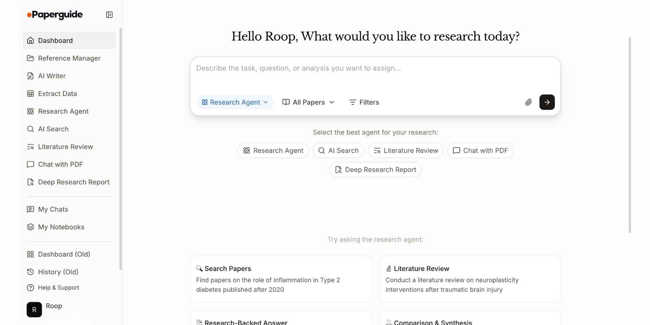Open AI Search in the sidebar
Viewport: 650px width, 325px height.
click(69, 129)
